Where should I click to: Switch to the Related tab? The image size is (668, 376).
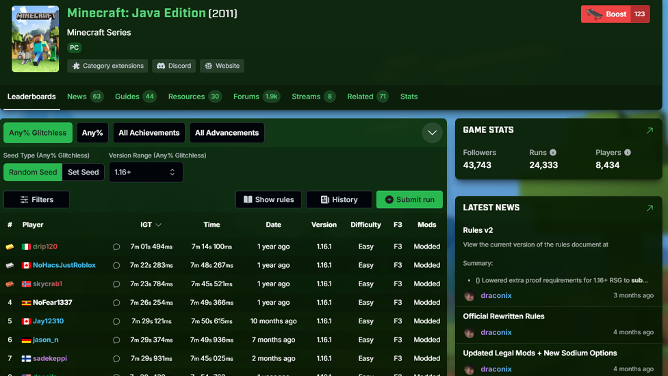[x=368, y=97]
